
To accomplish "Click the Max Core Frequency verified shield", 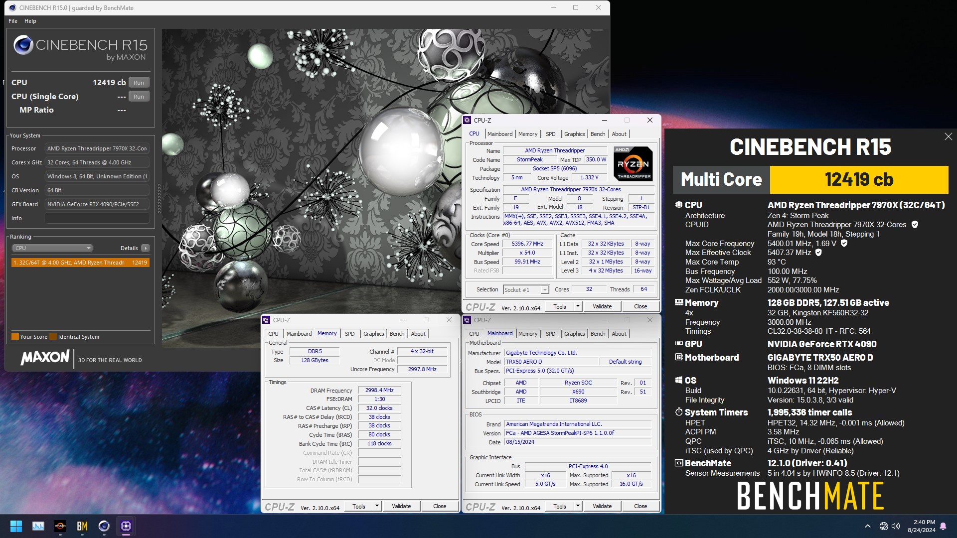I will tap(844, 243).
